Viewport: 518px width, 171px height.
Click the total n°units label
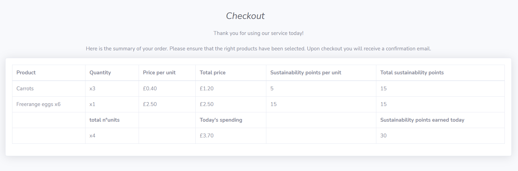tap(104, 120)
